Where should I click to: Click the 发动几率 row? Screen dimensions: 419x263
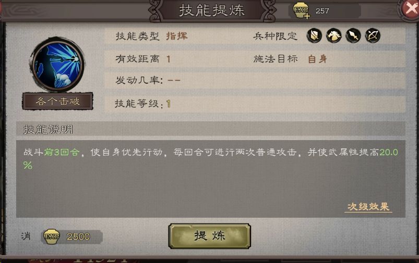point(255,80)
